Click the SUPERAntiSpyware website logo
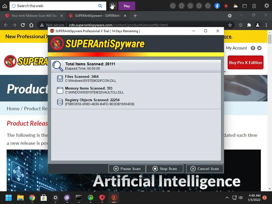The image size is (272, 204). pyautogui.click(x=26, y=61)
